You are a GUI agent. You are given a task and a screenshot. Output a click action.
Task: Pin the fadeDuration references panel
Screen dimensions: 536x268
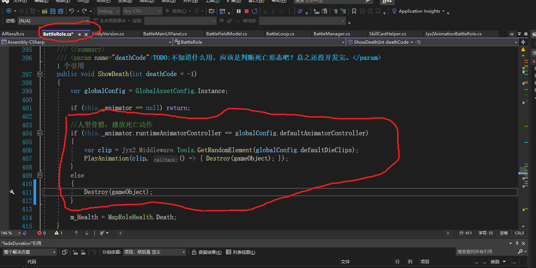tap(517, 243)
